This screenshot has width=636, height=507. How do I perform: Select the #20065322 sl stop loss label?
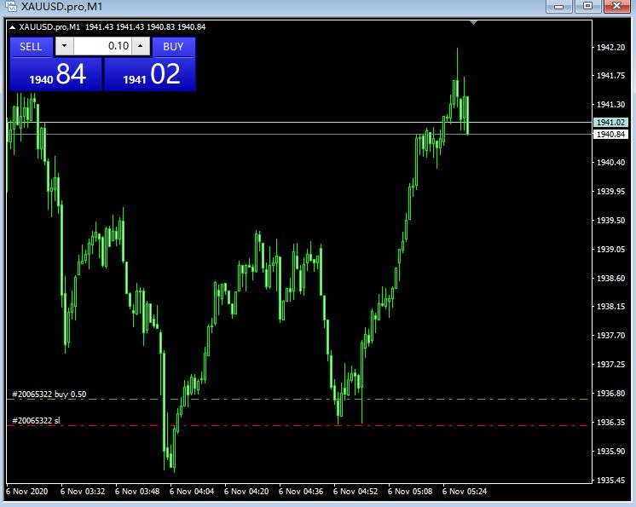(36, 421)
